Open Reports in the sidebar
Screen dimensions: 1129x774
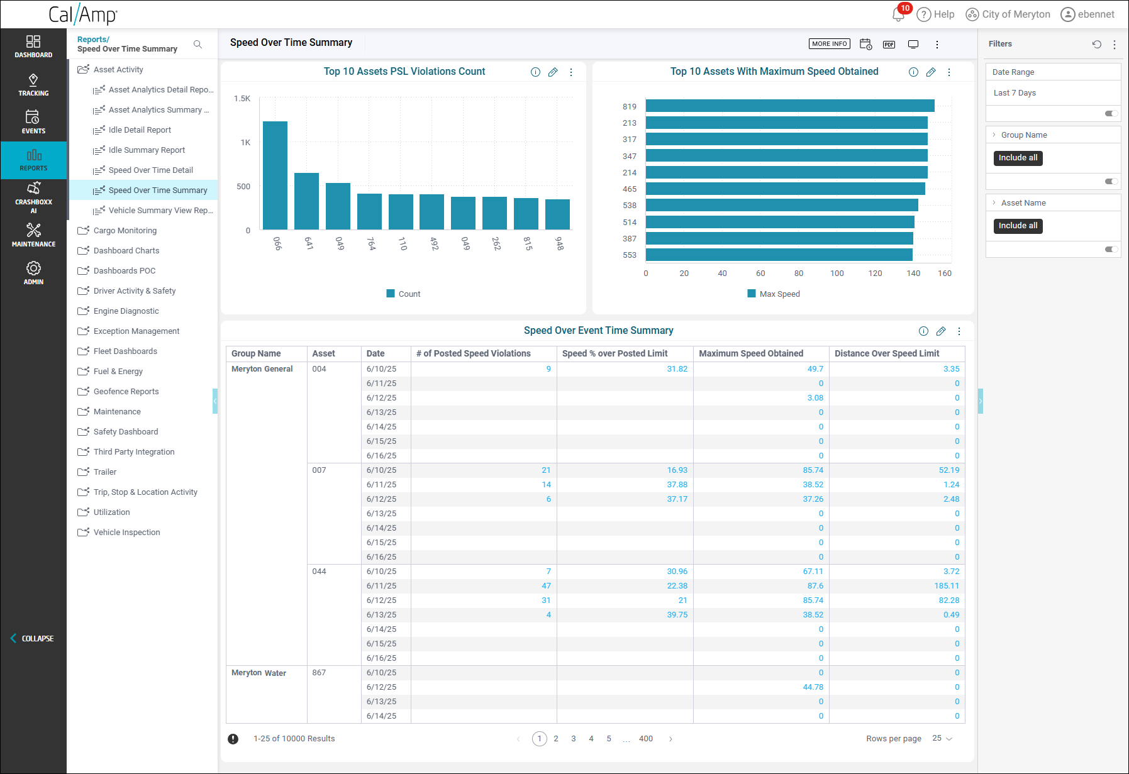tap(33, 160)
